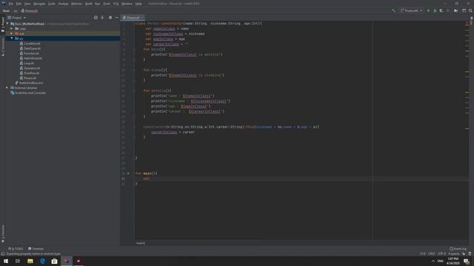Open the TODO tool window
Screen dimensions: 474x266
16,249
